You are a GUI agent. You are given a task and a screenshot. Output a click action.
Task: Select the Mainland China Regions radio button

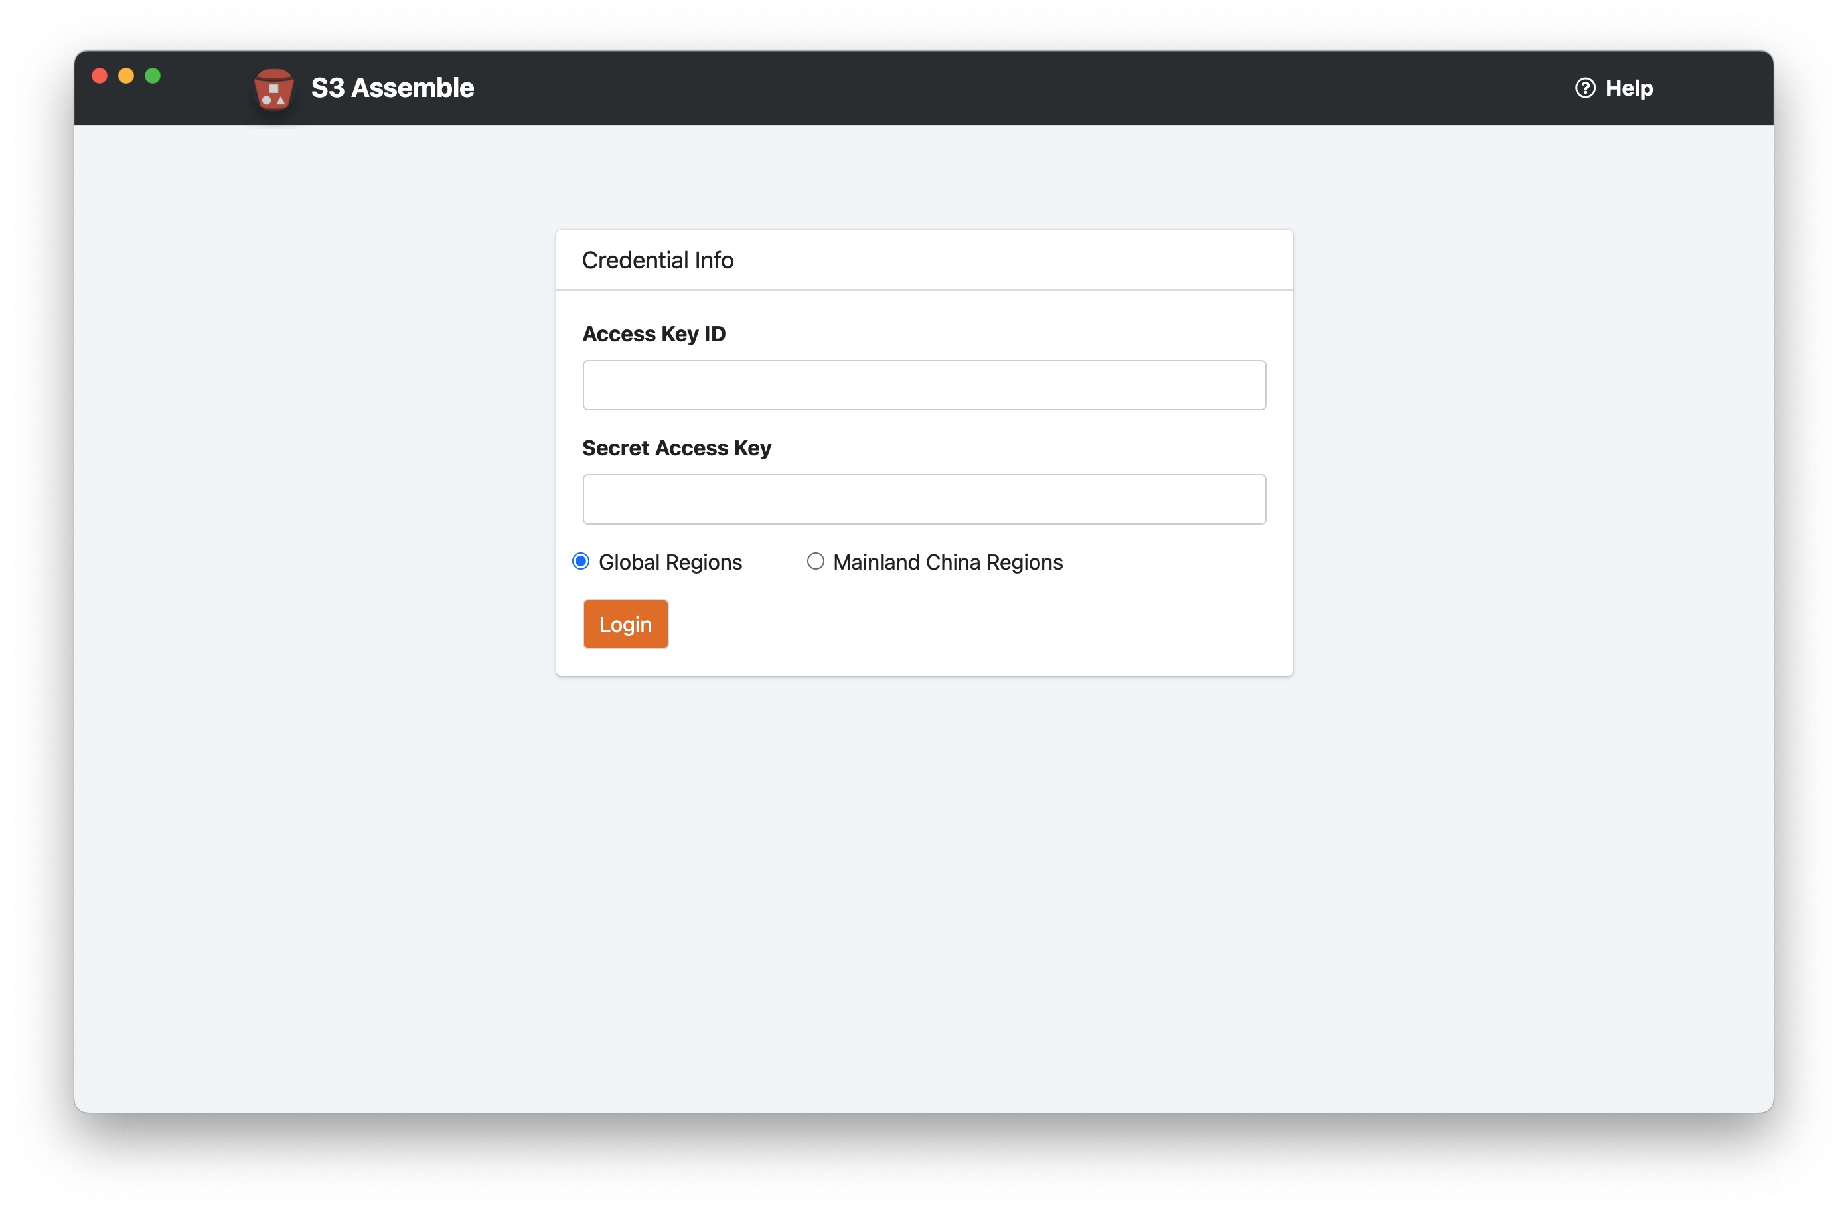[x=814, y=561]
